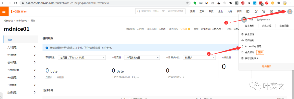The height and width of the screenshot is (99, 294).
Task: Open the orange hamburger navigation menu
Action: [x=4, y=11]
